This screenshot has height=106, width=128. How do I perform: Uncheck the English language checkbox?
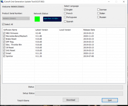(x=65, y=10)
